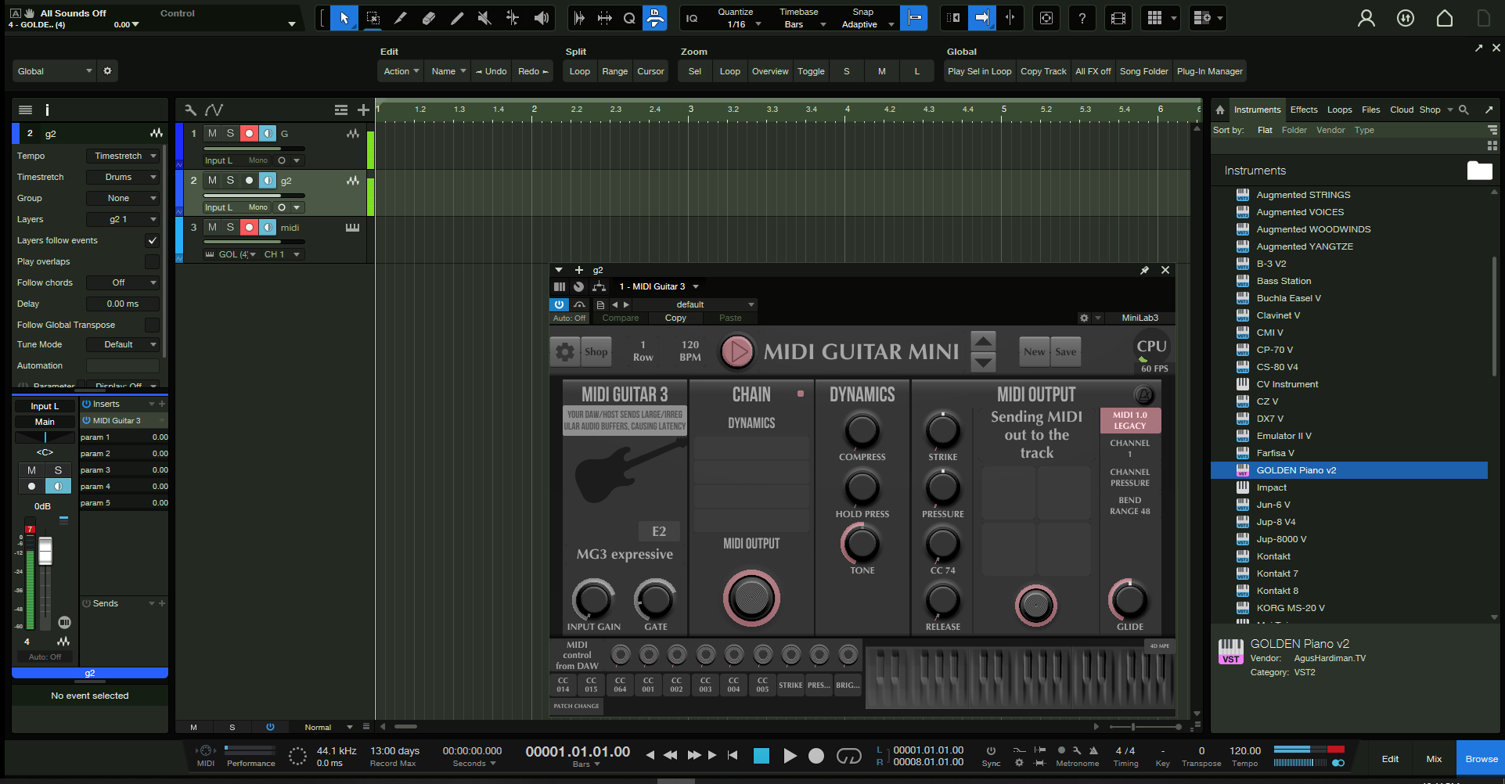Select the Mute tool in toolbar
The width and height of the screenshot is (1505, 784).
click(484, 18)
